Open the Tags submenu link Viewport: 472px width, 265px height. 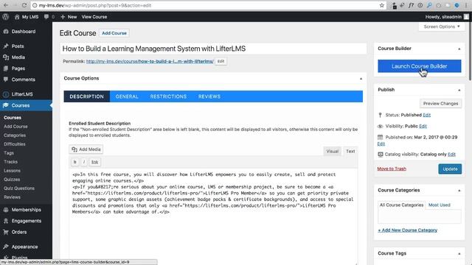coord(9,153)
